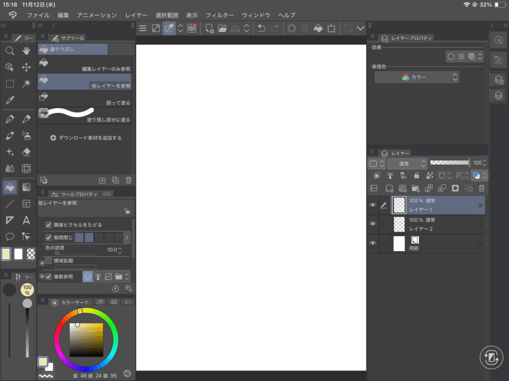Select the text tool
Viewport: 509px width, 381px height.
point(27,220)
